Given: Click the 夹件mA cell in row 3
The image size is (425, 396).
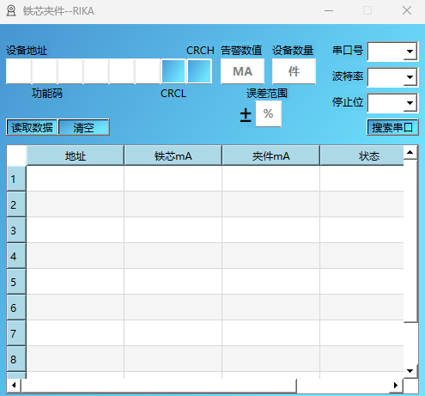Looking at the screenshot, I should point(271,230).
